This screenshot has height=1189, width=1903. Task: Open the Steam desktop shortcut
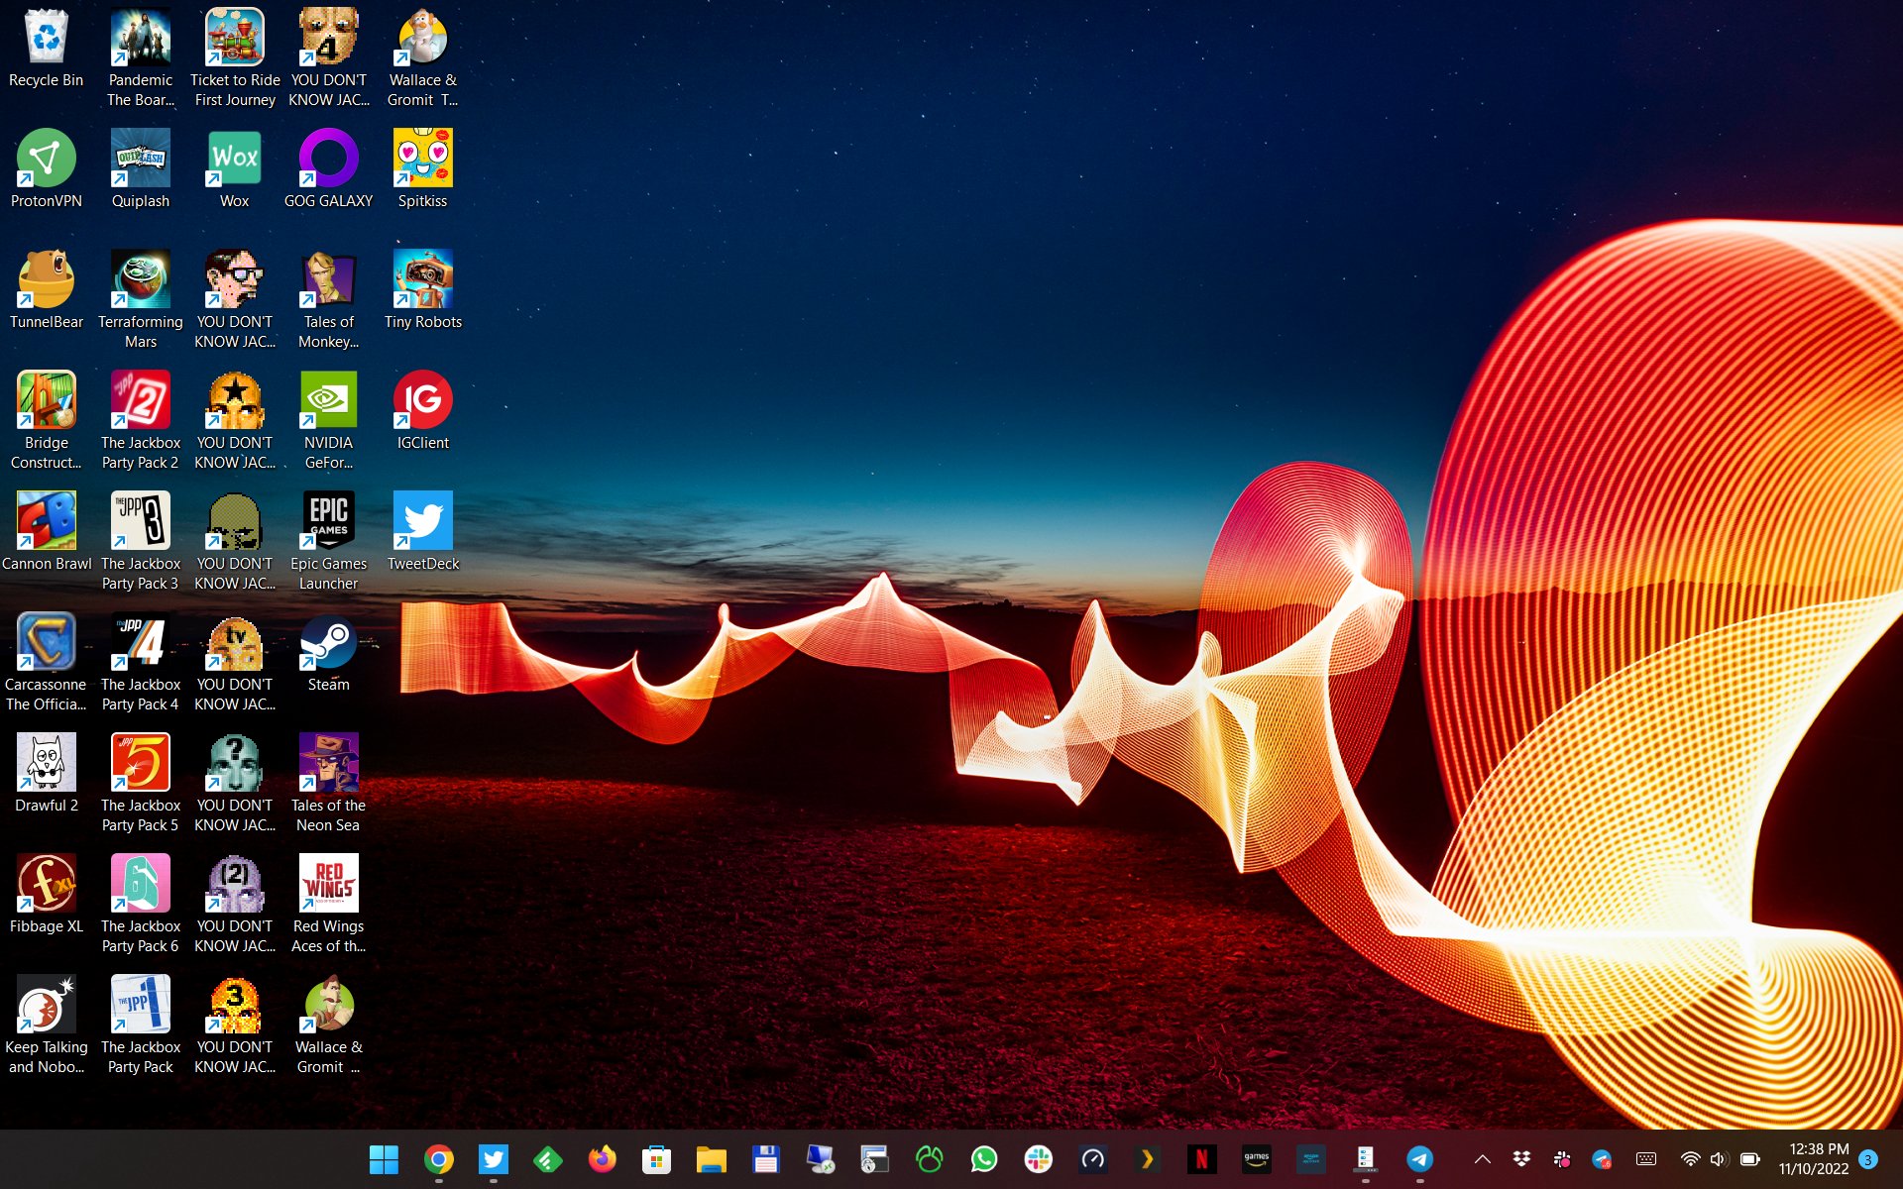[x=328, y=642]
